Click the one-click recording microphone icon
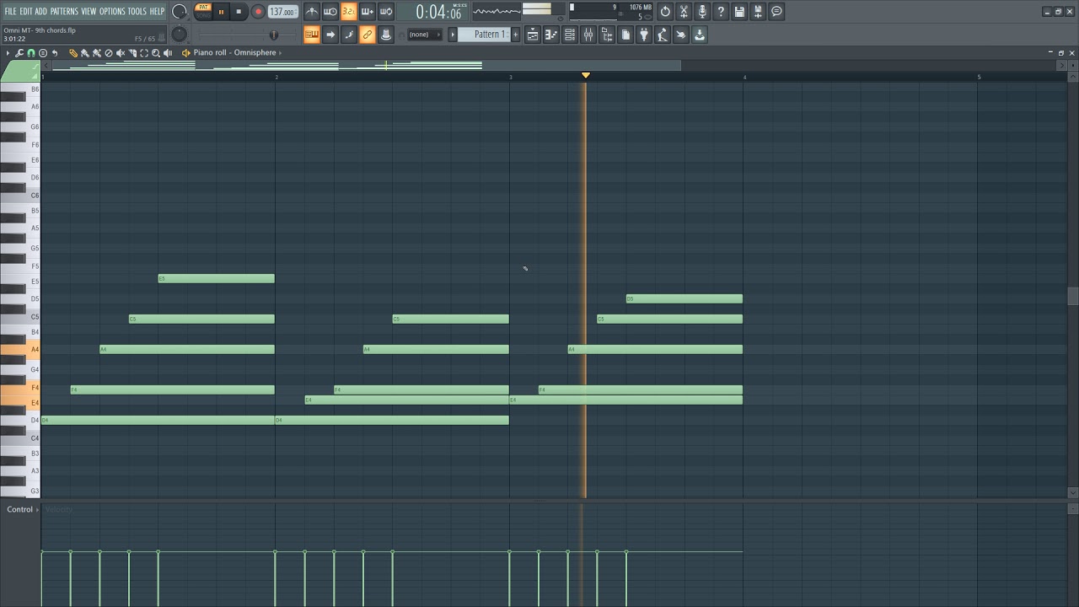The width and height of the screenshot is (1079, 607). [x=702, y=12]
